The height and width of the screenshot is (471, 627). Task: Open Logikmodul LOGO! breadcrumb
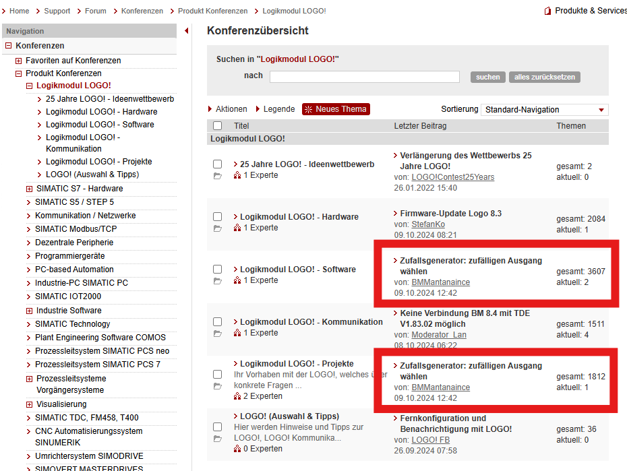click(294, 11)
